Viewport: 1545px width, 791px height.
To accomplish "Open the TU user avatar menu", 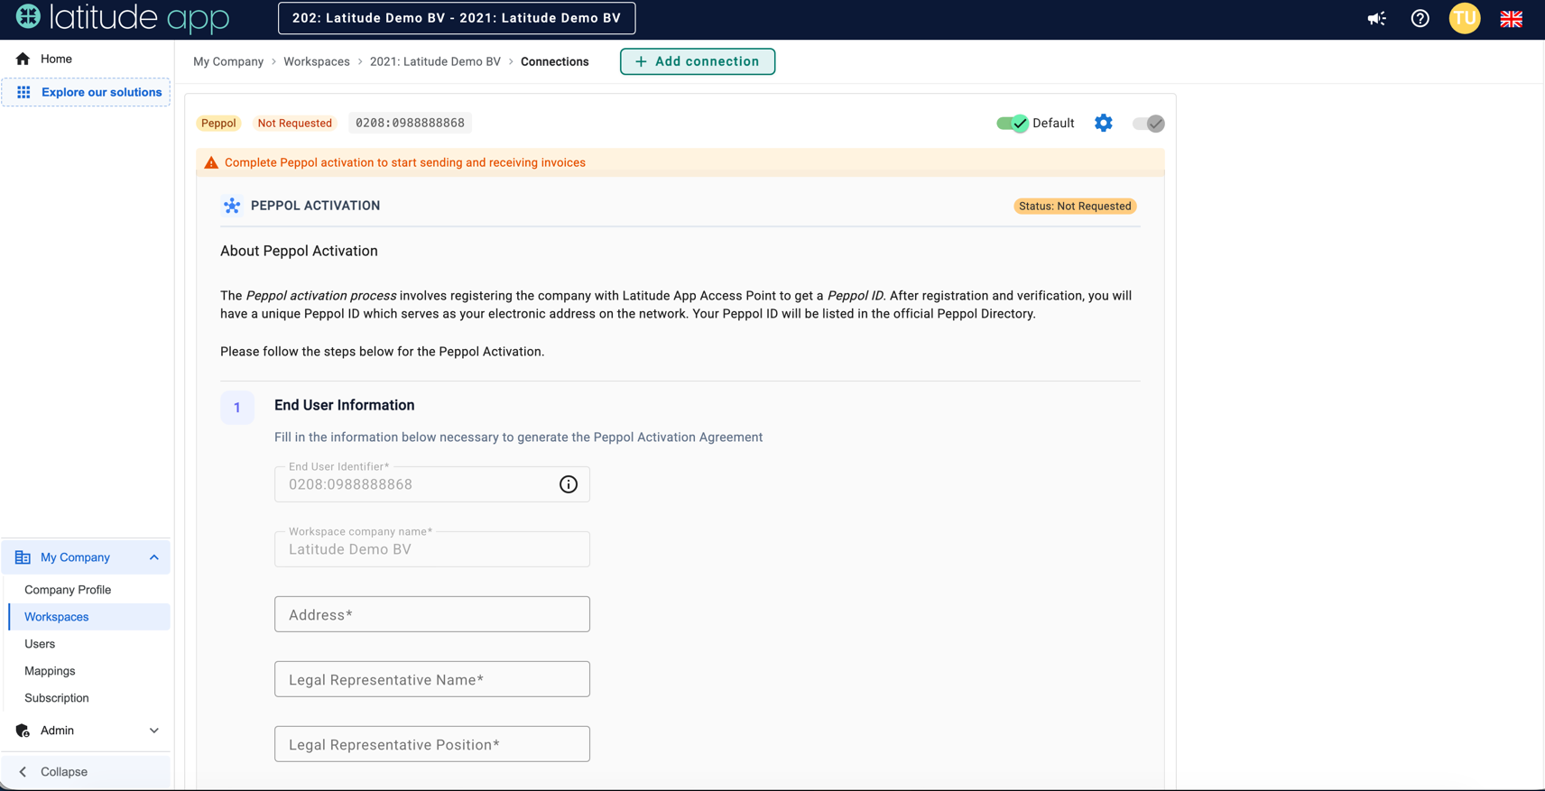I will click(1465, 18).
